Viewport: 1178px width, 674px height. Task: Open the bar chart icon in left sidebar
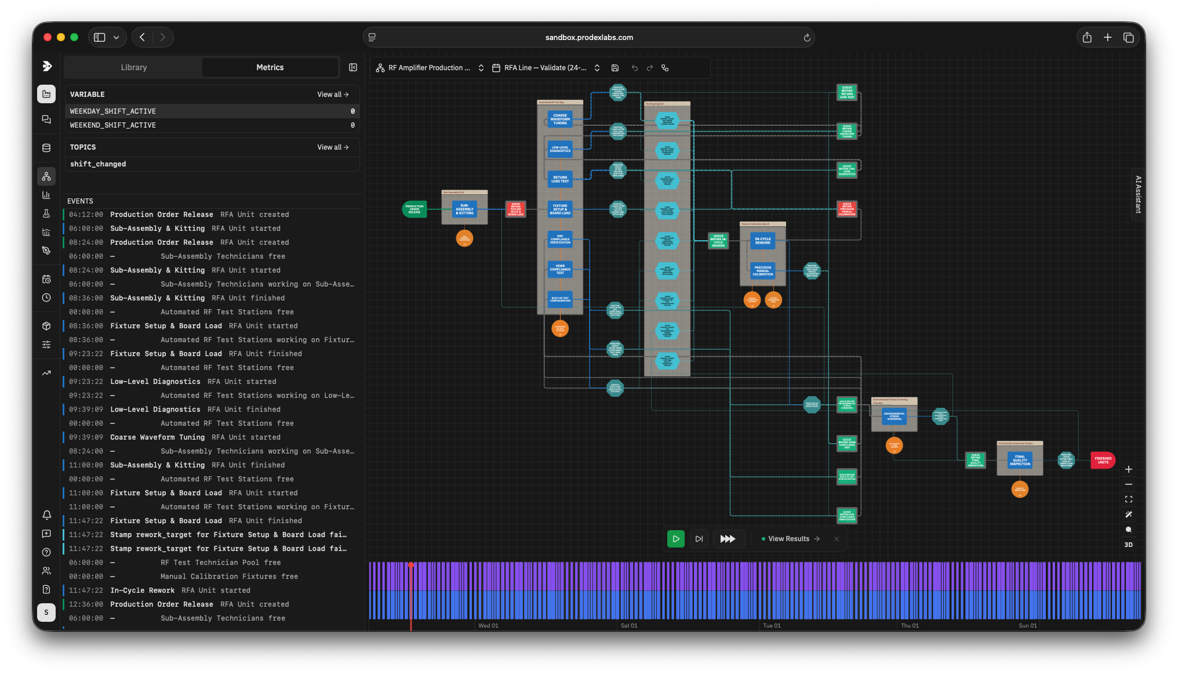46,195
